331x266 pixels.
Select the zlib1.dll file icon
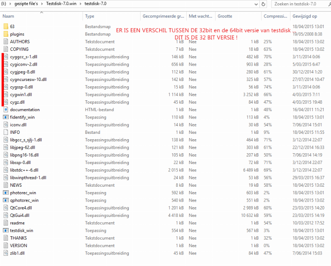[x=6, y=253]
